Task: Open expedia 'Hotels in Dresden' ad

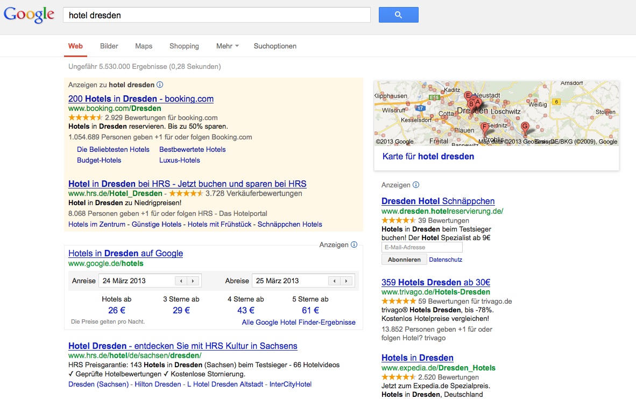Action: [418, 358]
